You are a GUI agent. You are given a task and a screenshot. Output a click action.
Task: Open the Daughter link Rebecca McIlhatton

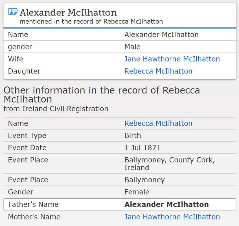point(158,71)
